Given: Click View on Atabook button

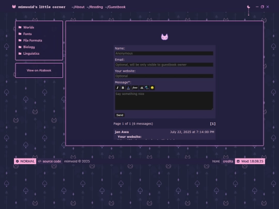Looking at the screenshot, I should (39, 70).
